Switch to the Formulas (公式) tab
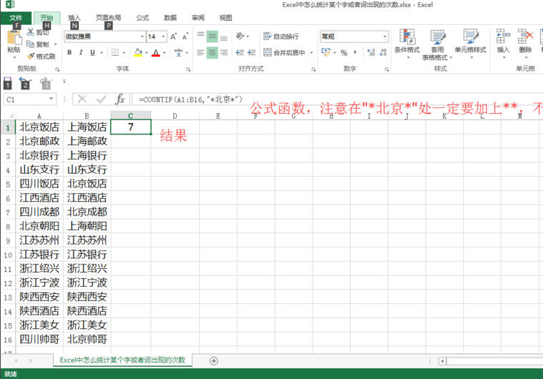Screen dimensions: 543x379 tap(142, 18)
